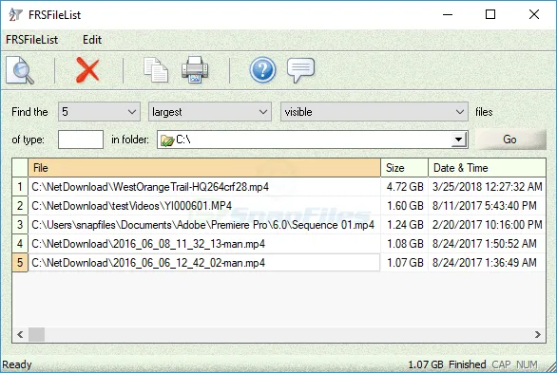This screenshot has height=373, width=557.
Task: Click the Ready status bar text
Action: pyautogui.click(x=17, y=364)
